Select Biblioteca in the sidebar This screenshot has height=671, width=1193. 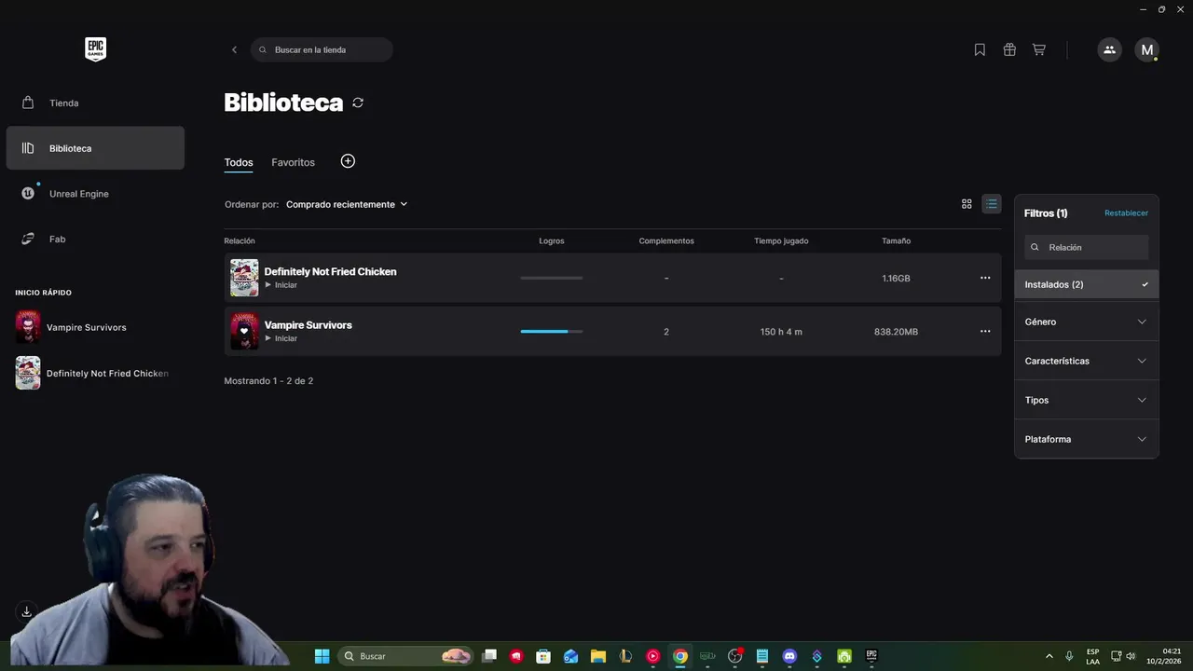(x=95, y=148)
